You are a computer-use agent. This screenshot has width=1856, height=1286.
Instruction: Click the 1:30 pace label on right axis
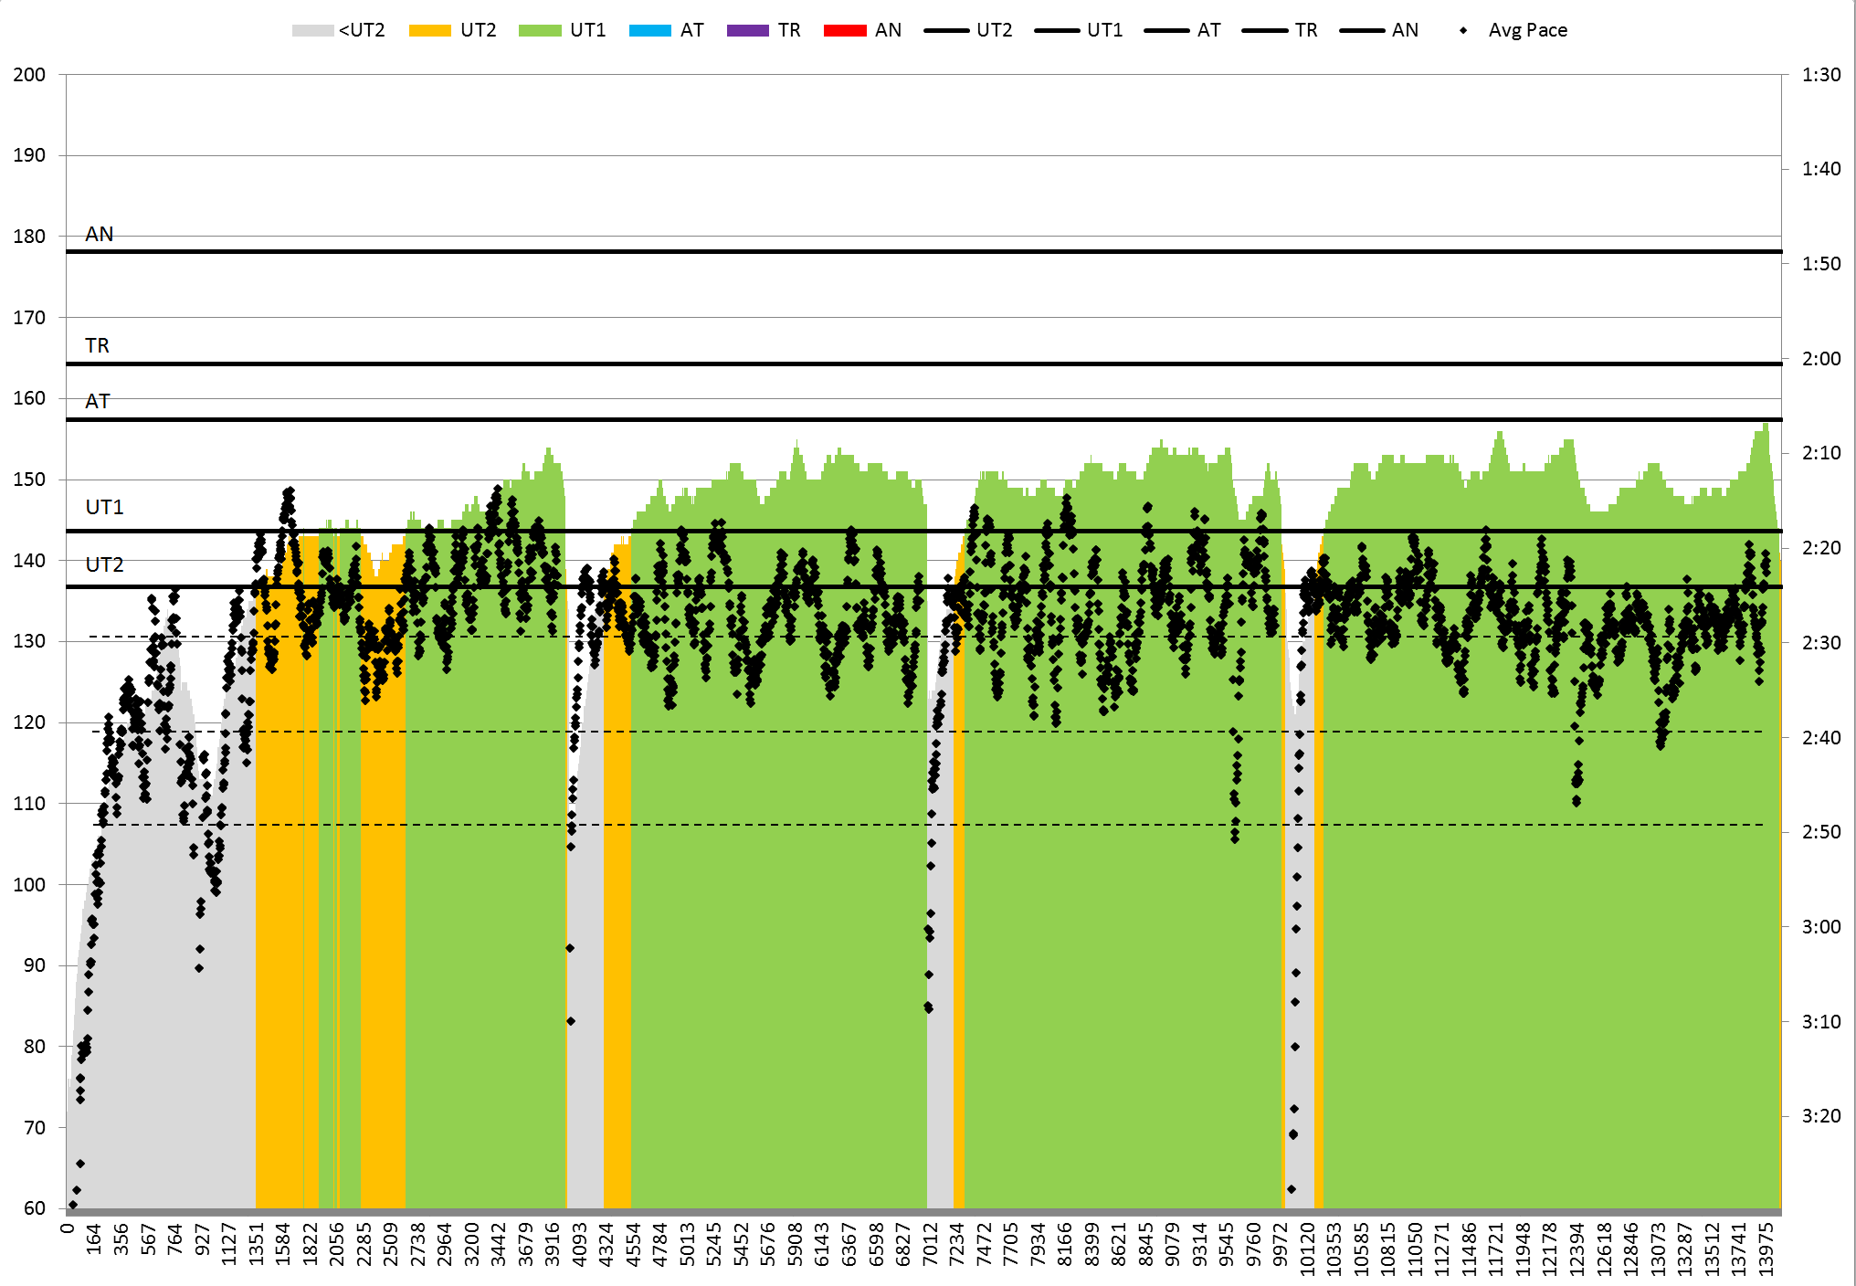point(1820,75)
